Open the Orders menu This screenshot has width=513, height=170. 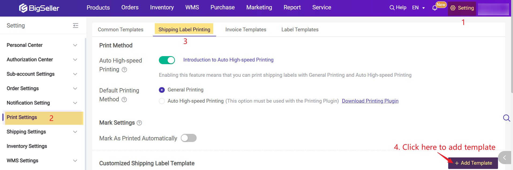point(130,7)
